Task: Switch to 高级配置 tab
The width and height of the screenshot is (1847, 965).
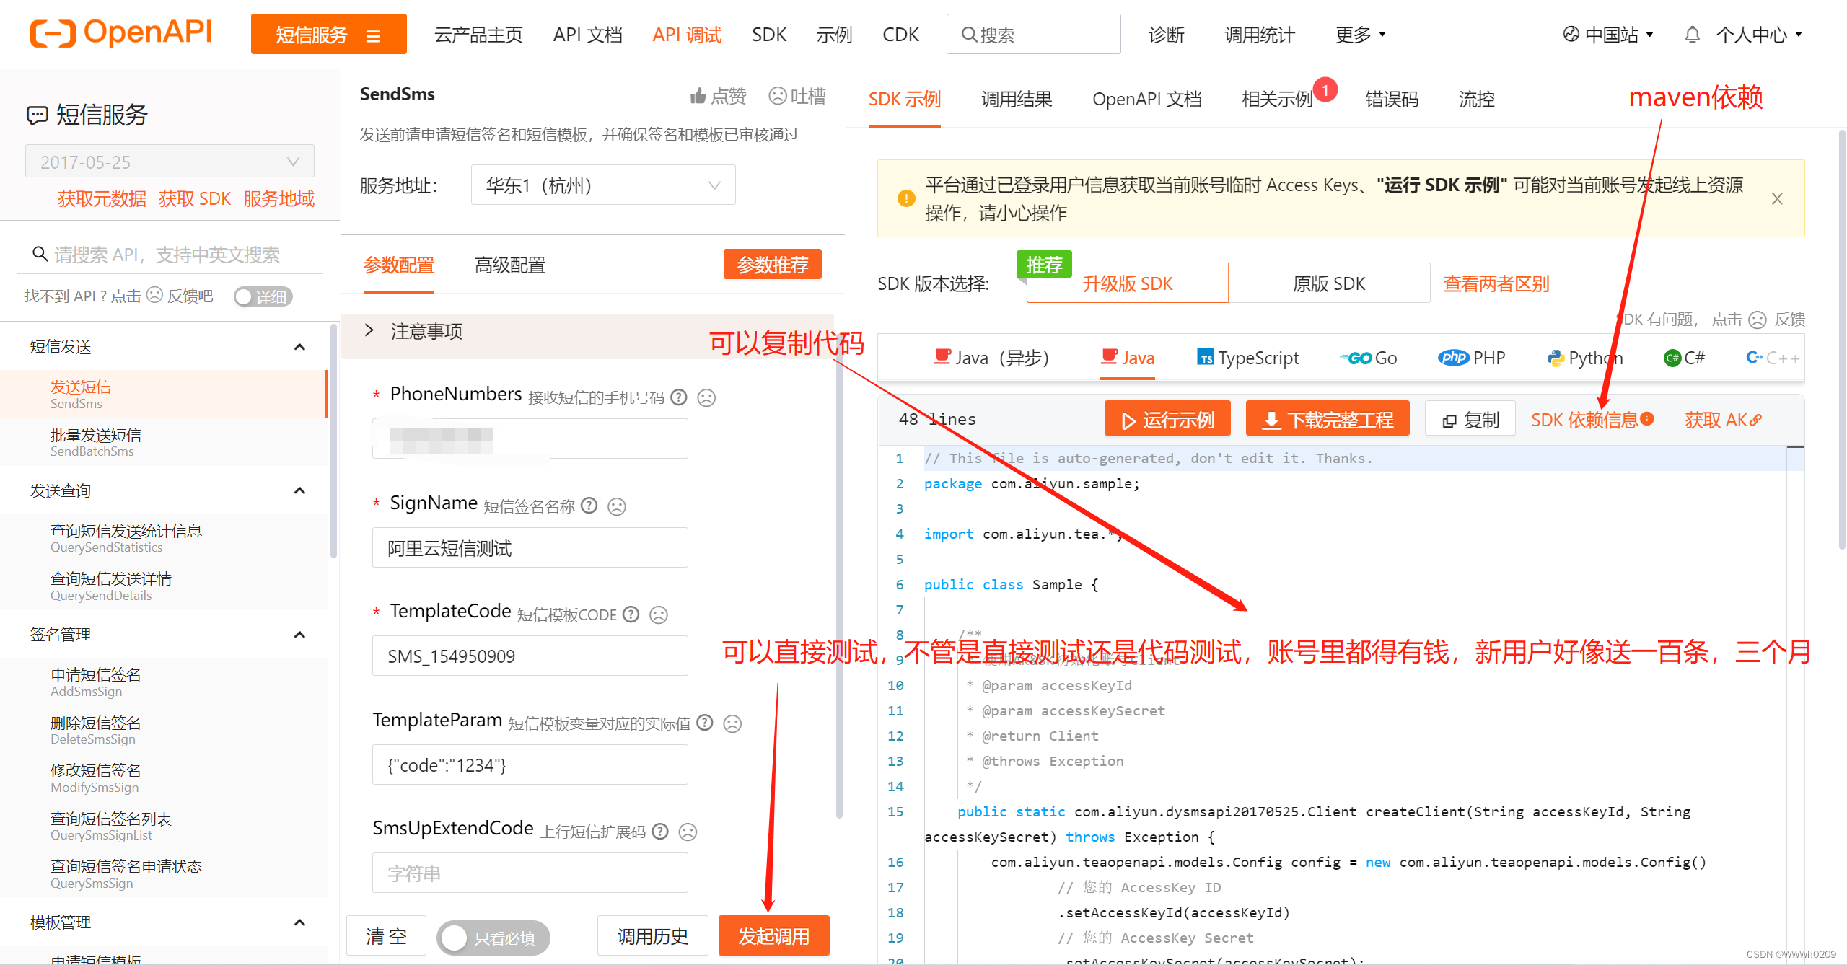Action: click(x=509, y=265)
